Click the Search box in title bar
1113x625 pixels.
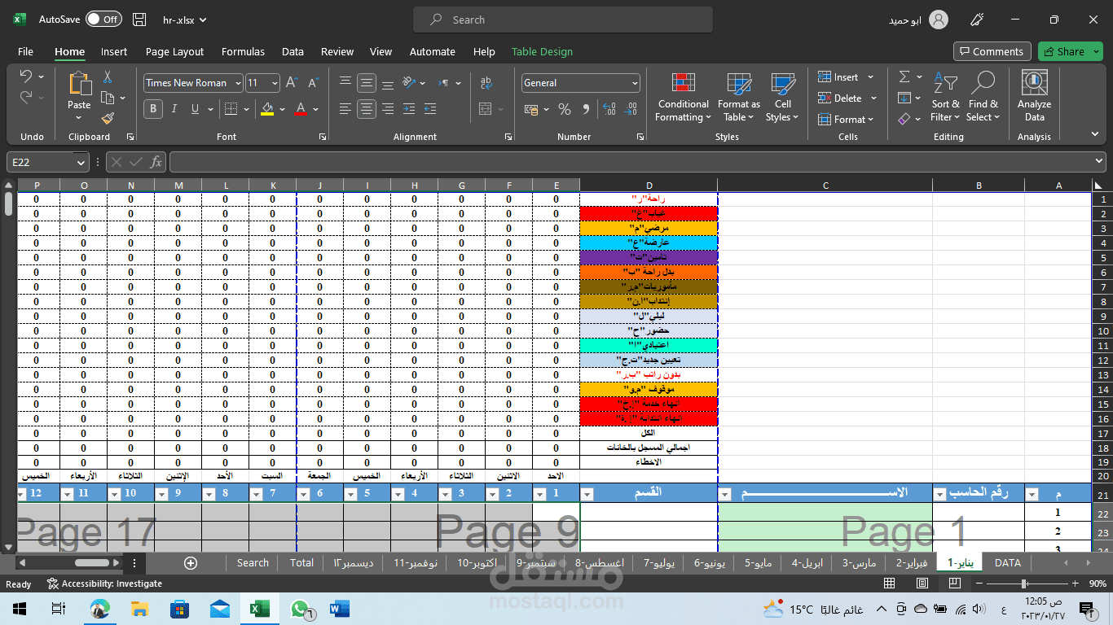562,20
